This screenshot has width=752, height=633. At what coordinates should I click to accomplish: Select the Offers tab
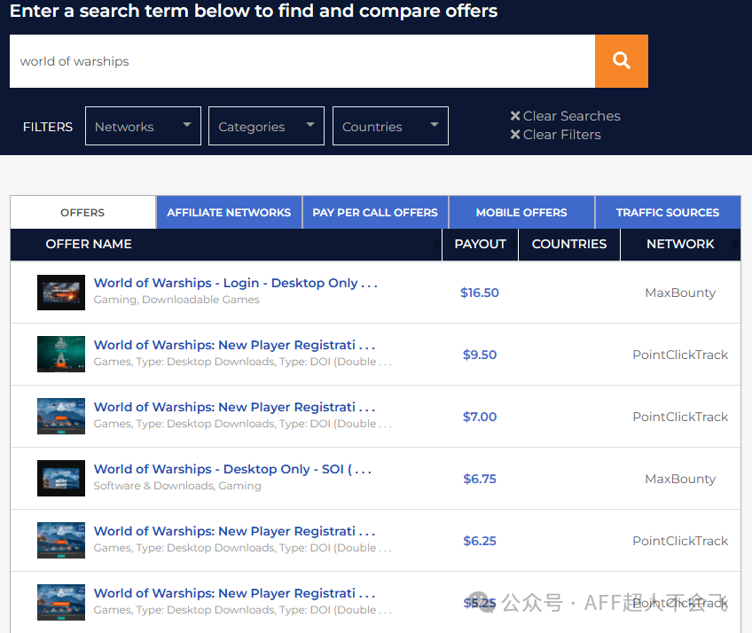(x=82, y=213)
